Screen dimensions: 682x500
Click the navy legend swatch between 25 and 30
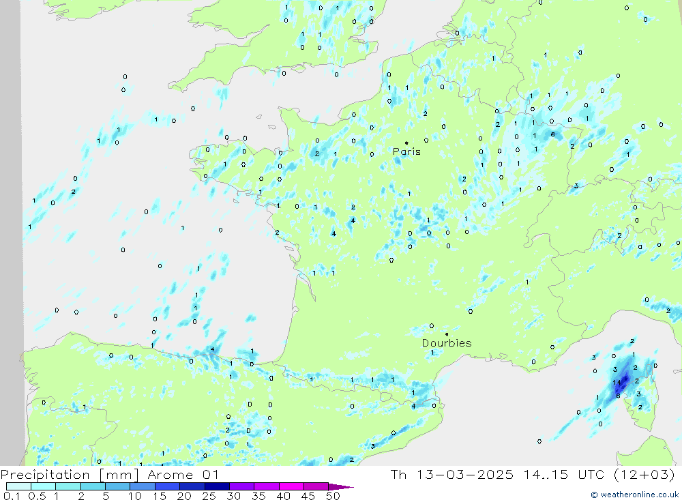[217, 486]
